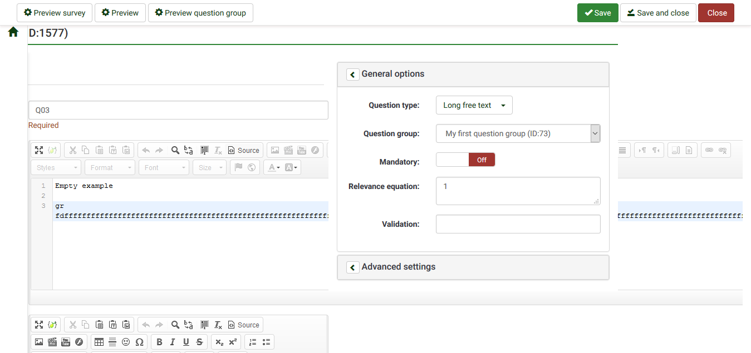Insert a table in lower editor
Image resolution: width=751 pixels, height=353 pixels.
pos(99,342)
